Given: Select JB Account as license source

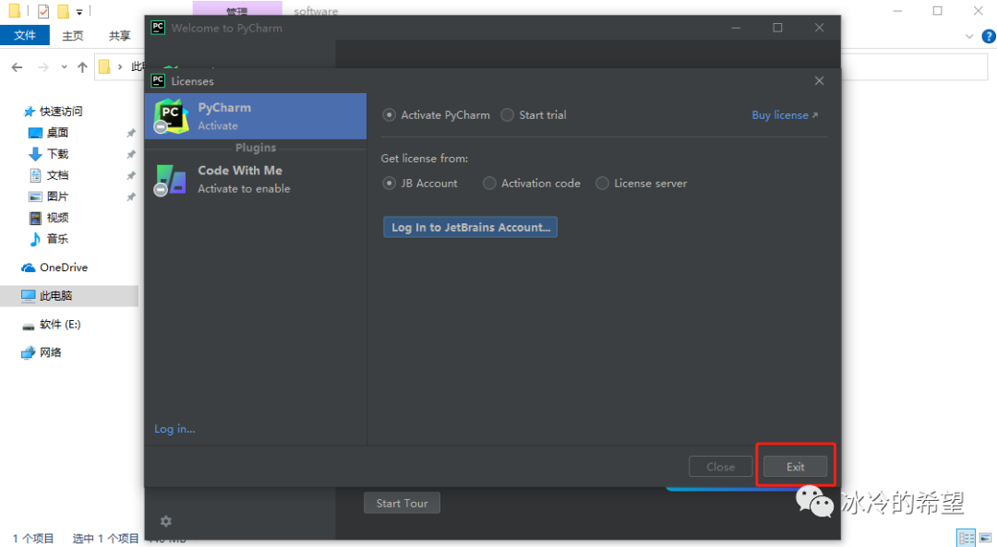Looking at the screenshot, I should 390,183.
